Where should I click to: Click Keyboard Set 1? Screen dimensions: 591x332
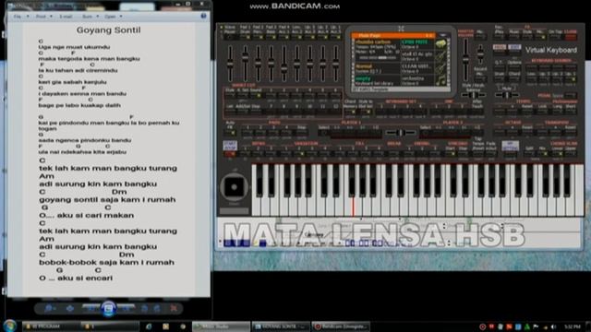pos(381,112)
